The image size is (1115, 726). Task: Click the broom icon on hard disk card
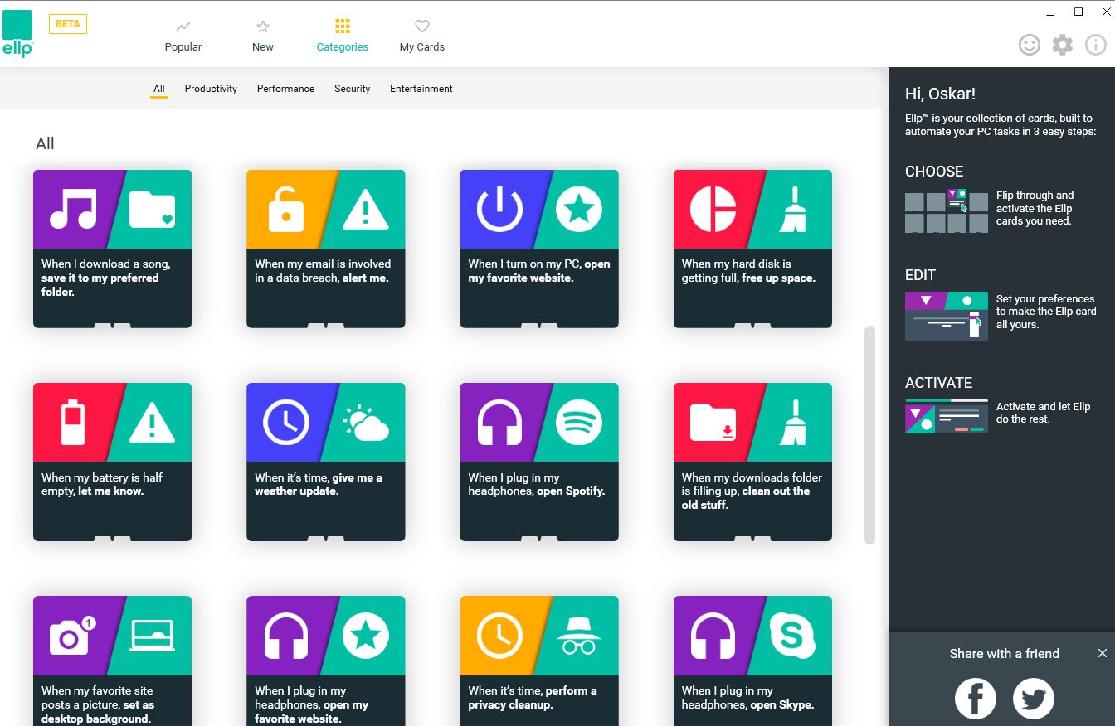[793, 210]
